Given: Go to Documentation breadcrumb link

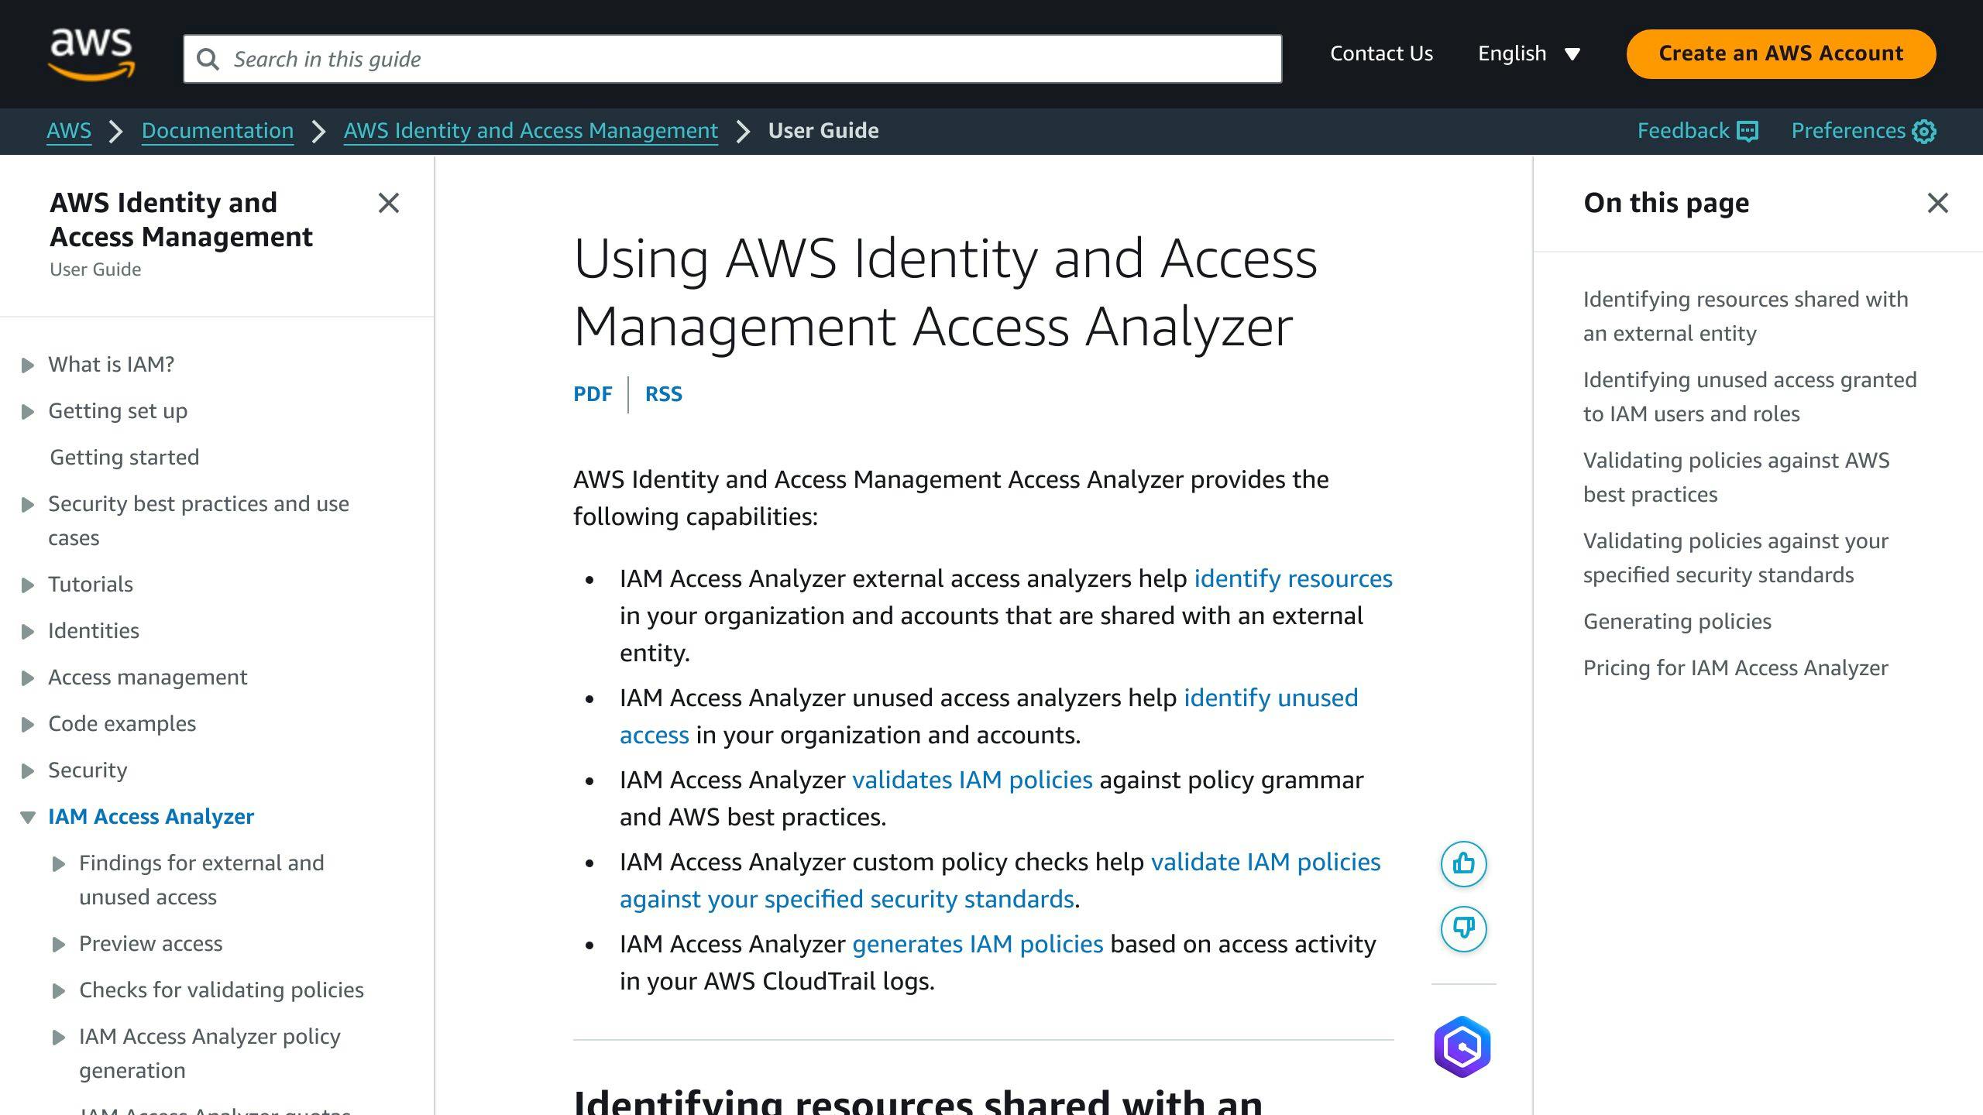Looking at the screenshot, I should (x=218, y=131).
